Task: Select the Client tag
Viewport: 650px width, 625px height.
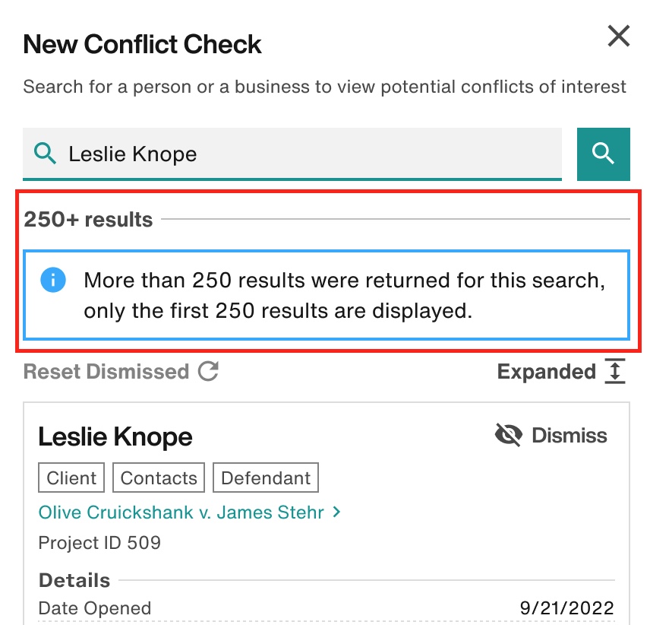Action: point(71,477)
